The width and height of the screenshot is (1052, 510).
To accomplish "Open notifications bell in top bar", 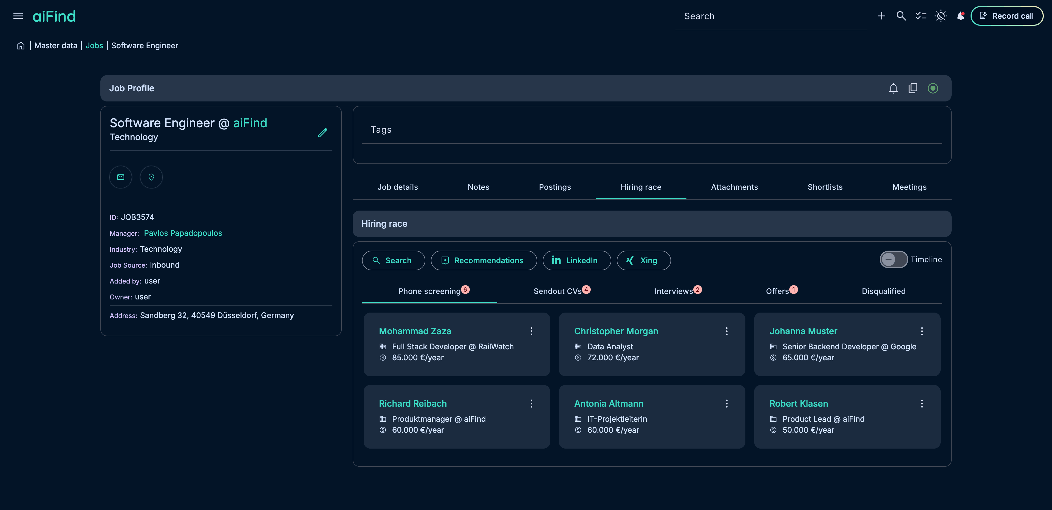I will (x=960, y=16).
